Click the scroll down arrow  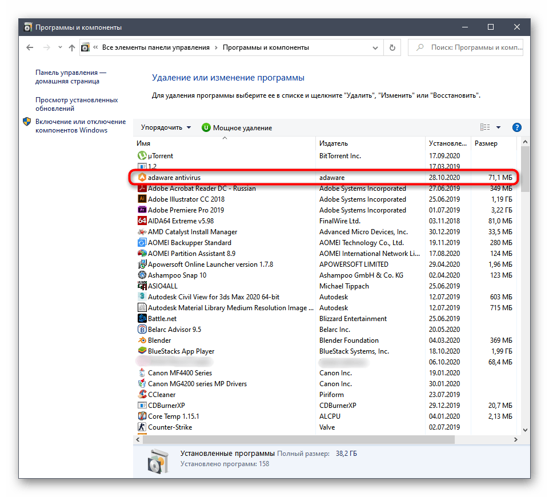click(x=525, y=430)
